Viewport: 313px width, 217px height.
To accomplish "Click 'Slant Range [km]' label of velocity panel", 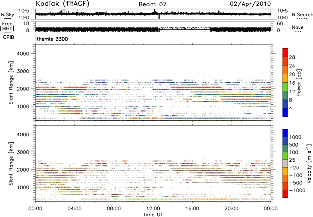I will [11, 163].
